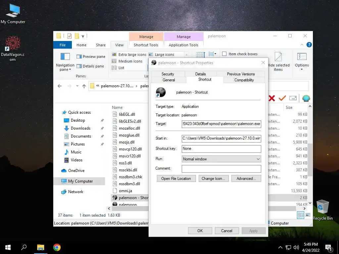Choose Extra large icons layout
This screenshot has width=339, height=254.
pyautogui.click(x=129, y=55)
